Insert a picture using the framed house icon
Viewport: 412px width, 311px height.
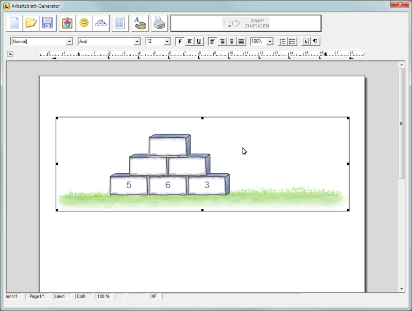67,23
